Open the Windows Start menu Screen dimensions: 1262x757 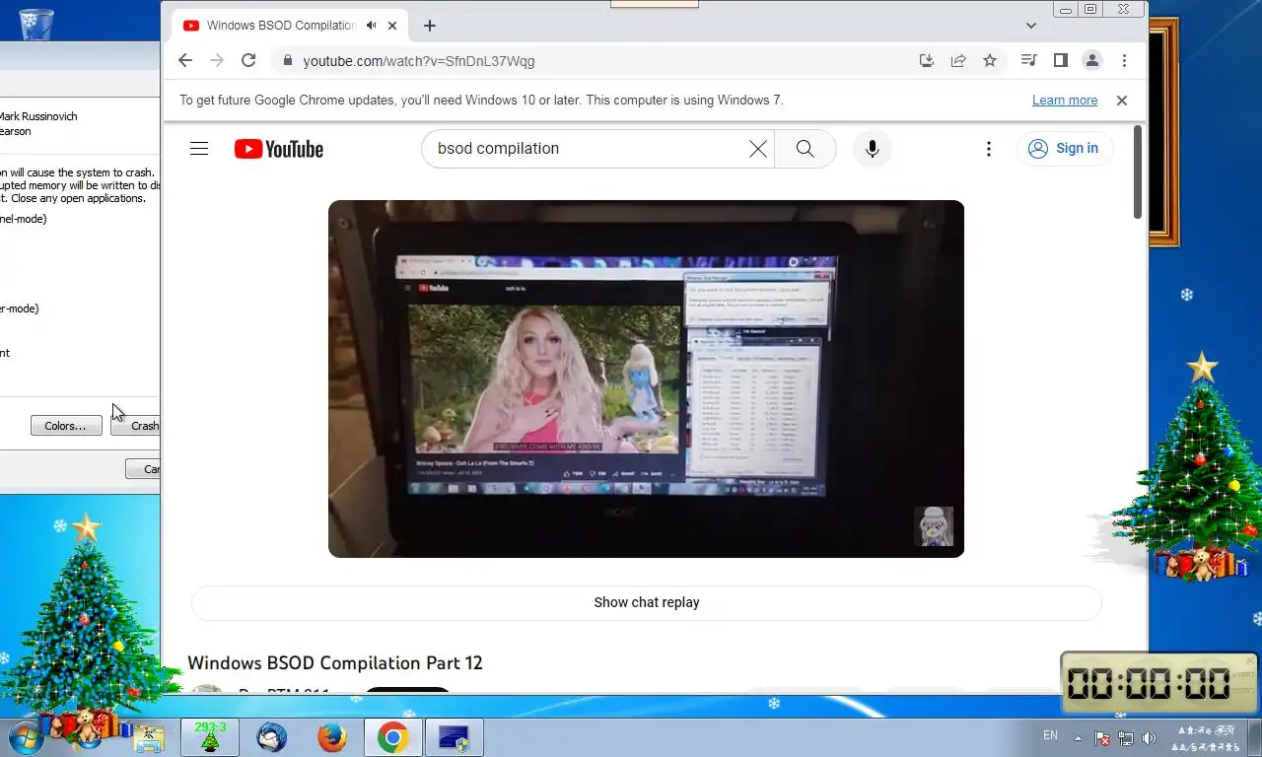click(27, 737)
